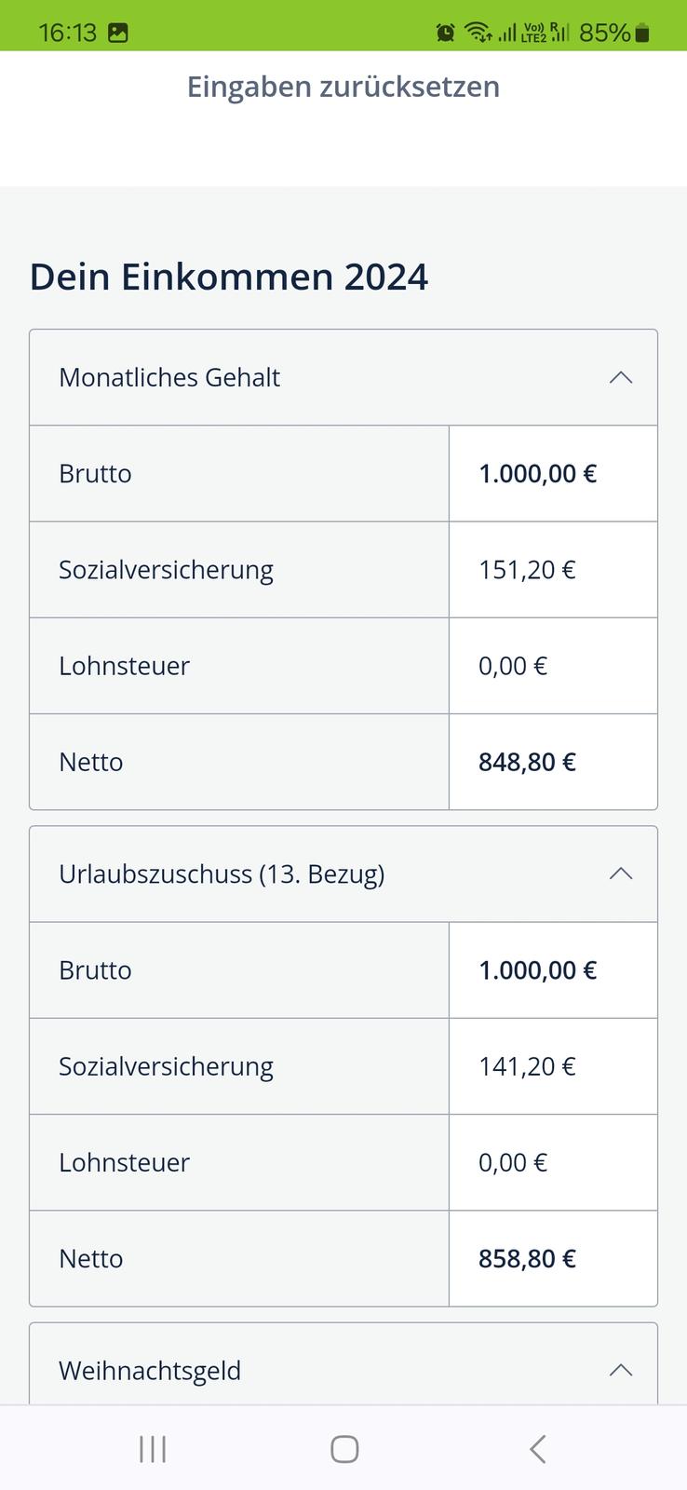Tap the LTE2 network indicator icon

point(534,33)
